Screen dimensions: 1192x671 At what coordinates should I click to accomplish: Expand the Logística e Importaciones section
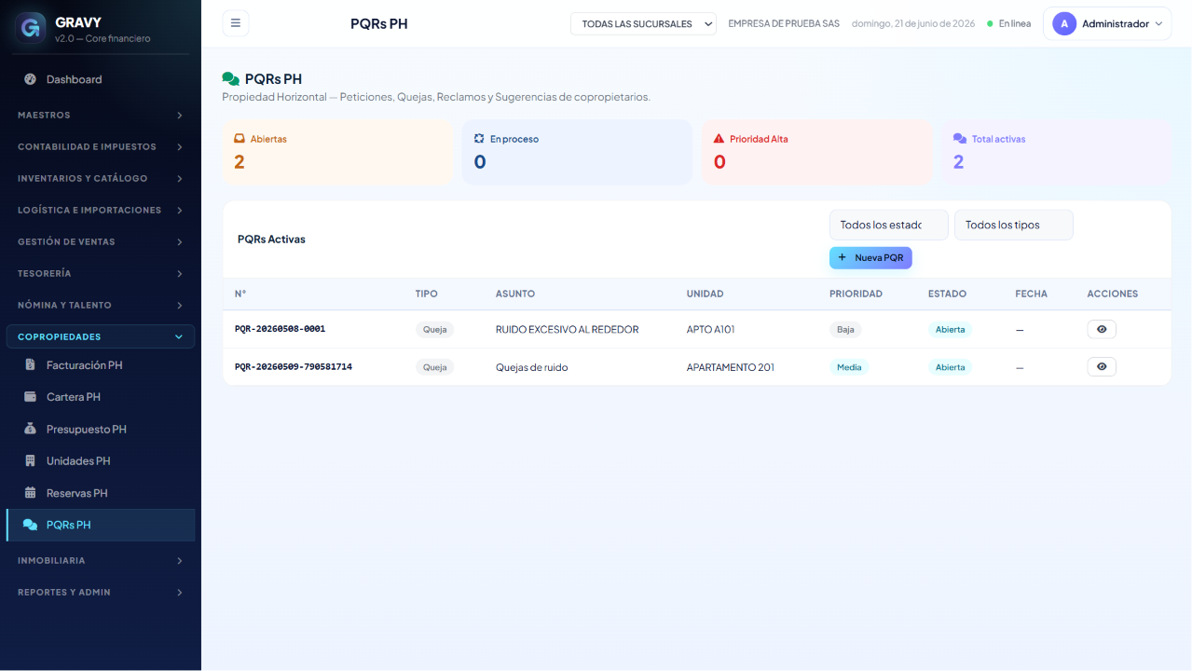(x=101, y=210)
